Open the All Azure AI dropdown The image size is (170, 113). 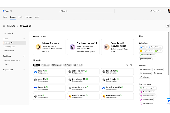click(156, 11)
